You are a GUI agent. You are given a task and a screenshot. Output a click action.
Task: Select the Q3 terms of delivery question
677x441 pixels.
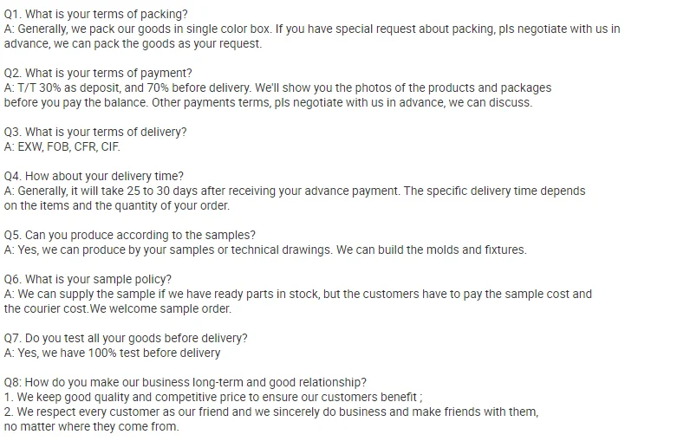(x=95, y=132)
